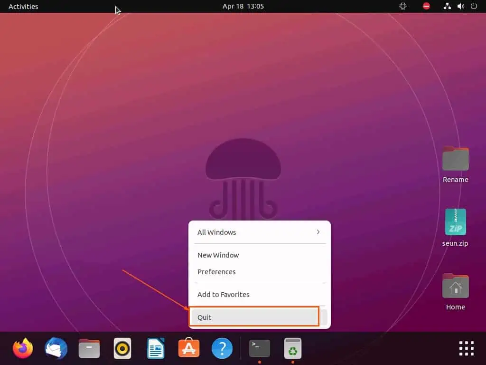Image resolution: width=486 pixels, height=365 pixels.
Task: Open the network status icon
Action: coord(447,6)
